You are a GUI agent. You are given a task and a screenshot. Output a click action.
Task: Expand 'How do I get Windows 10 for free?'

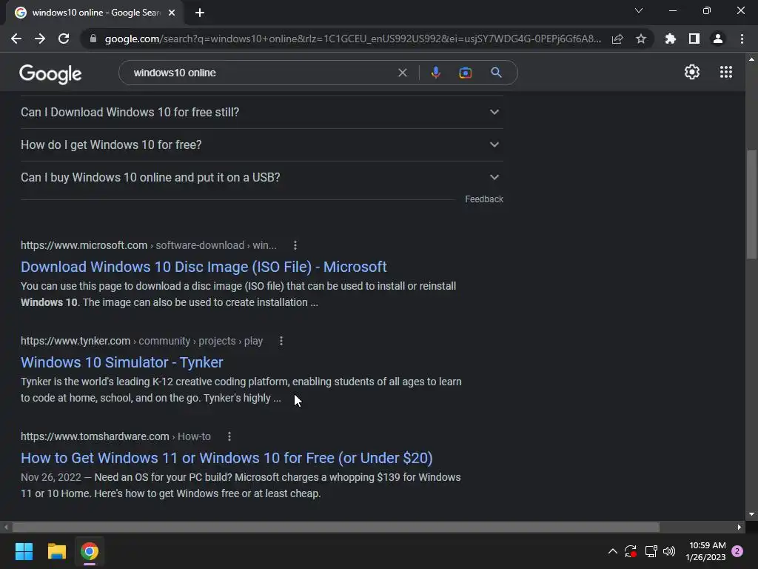(x=261, y=144)
